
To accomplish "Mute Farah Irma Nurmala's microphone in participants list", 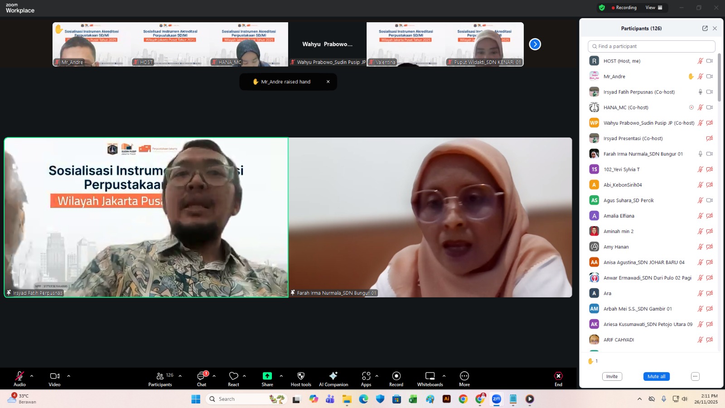I will [700, 154].
